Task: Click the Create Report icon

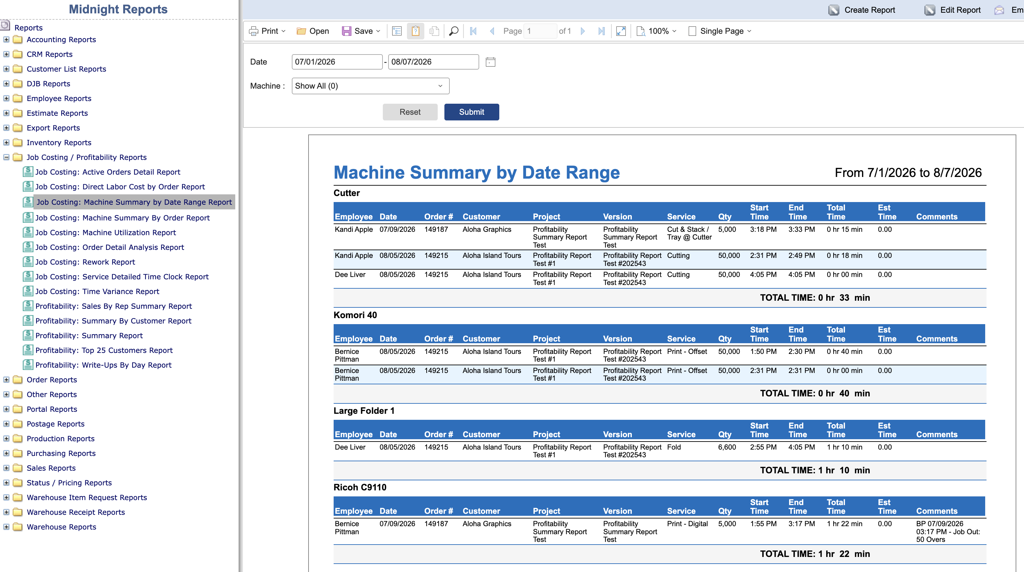Action: [x=834, y=10]
